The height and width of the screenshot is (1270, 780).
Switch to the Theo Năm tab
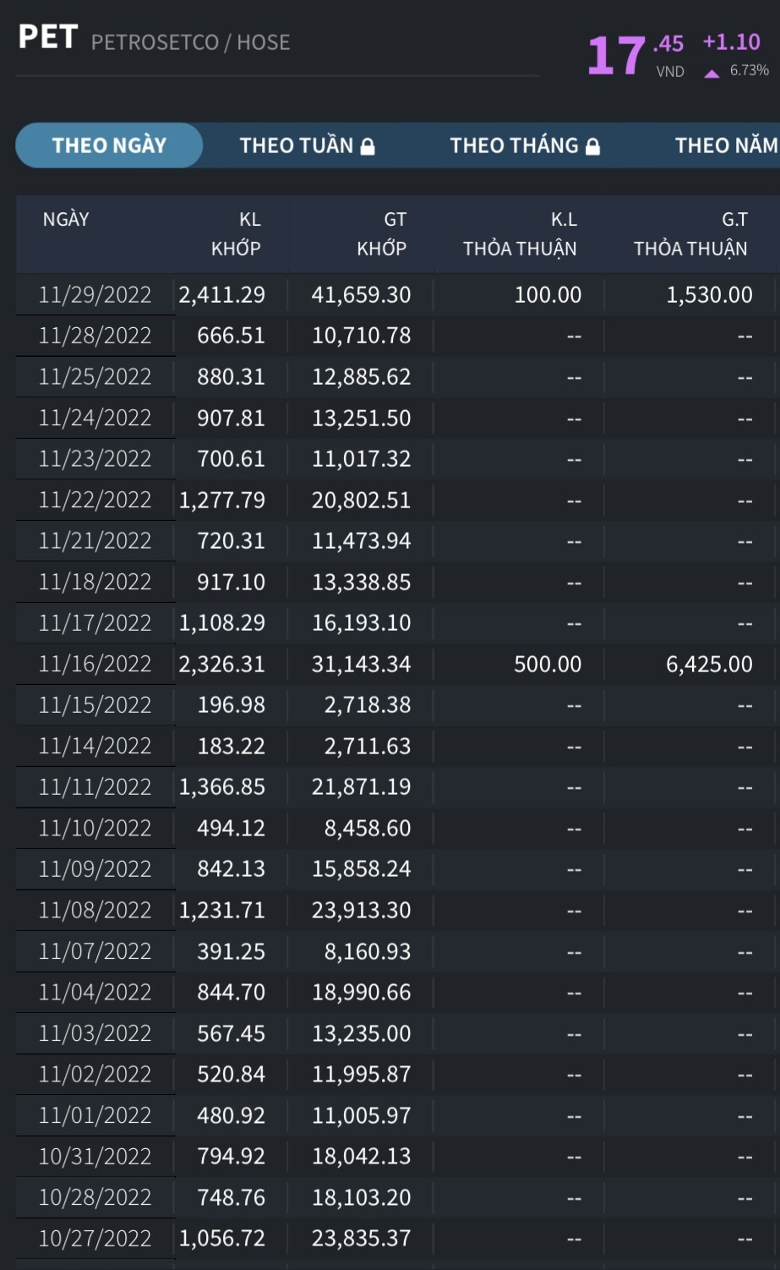point(725,145)
